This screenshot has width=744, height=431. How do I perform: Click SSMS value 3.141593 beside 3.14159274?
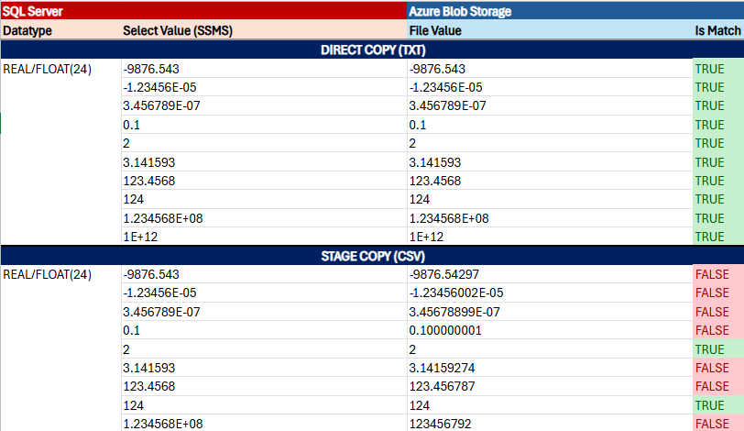tap(264, 368)
